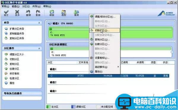The width and height of the screenshot is (178, 110).
Task: Choose 创建分区(C) in context menu
Action: (x=104, y=44)
